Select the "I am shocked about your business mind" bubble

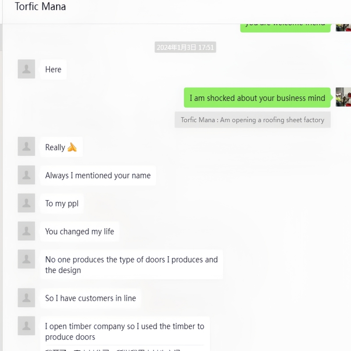coord(257,98)
